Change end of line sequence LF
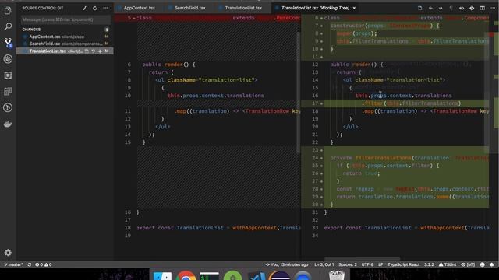 pyautogui.click(x=380, y=264)
